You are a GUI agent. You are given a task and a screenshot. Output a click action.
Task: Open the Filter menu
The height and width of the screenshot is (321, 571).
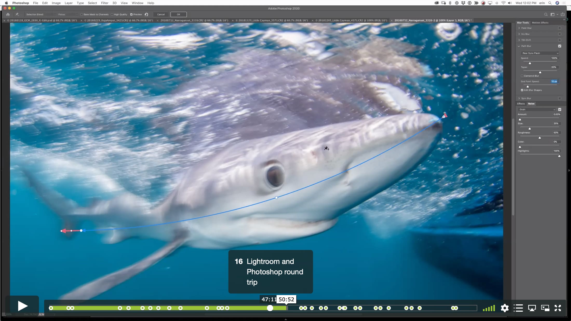105,3
